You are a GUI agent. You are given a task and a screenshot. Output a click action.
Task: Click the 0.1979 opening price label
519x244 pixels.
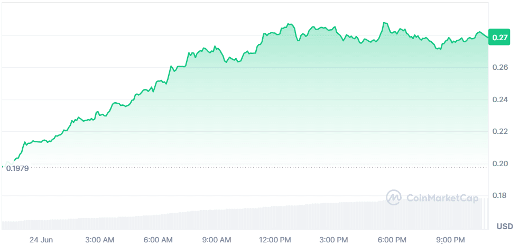pos(17,168)
